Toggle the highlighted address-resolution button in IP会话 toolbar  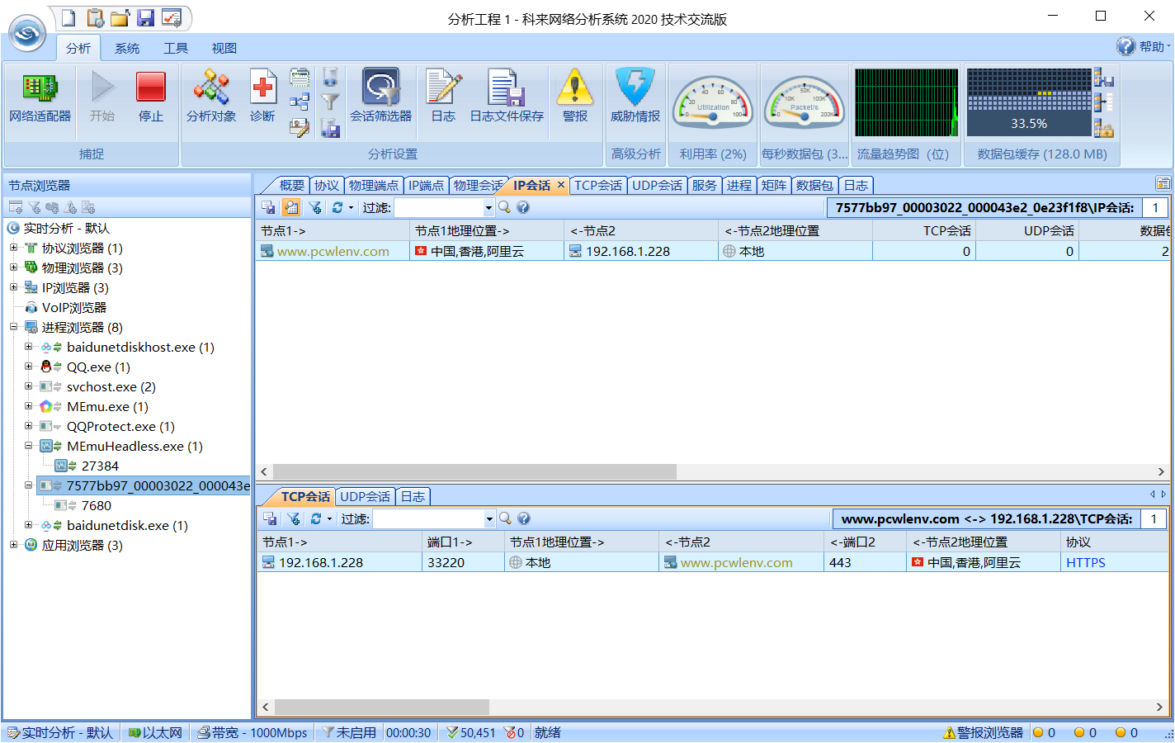291,207
